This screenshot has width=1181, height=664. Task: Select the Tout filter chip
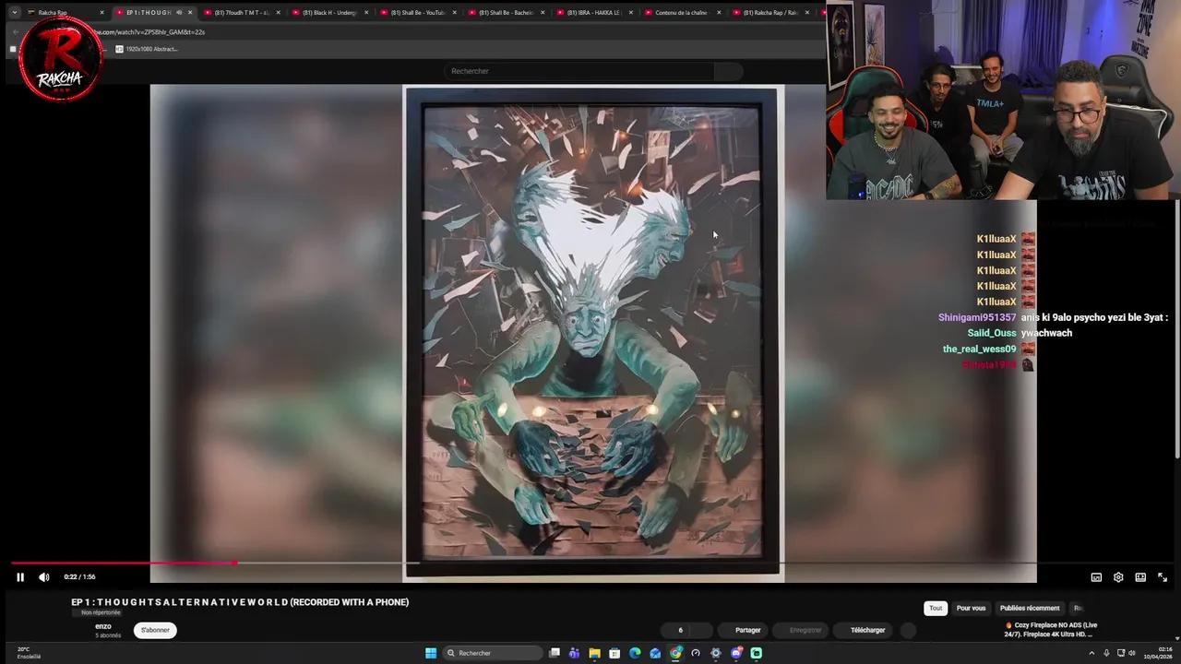pyautogui.click(x=936, y=608)
